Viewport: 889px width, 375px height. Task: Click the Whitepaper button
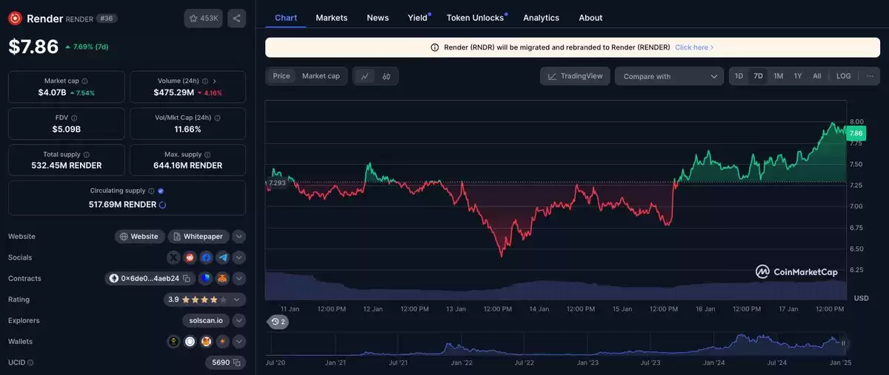pos(199,237)
